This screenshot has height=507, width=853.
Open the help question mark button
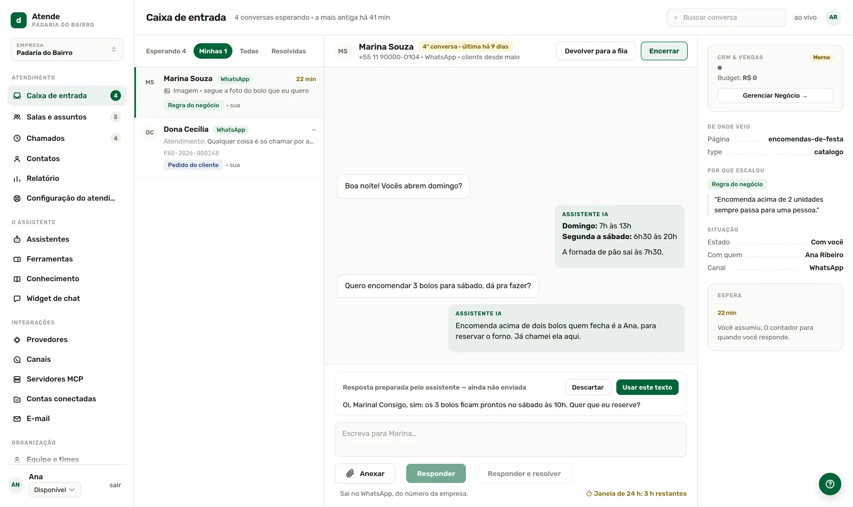click(830, 484)
